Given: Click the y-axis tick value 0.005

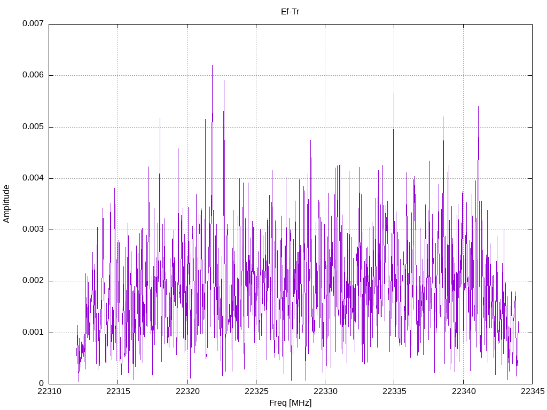Looking at the screenshot, I should point(33,127).
